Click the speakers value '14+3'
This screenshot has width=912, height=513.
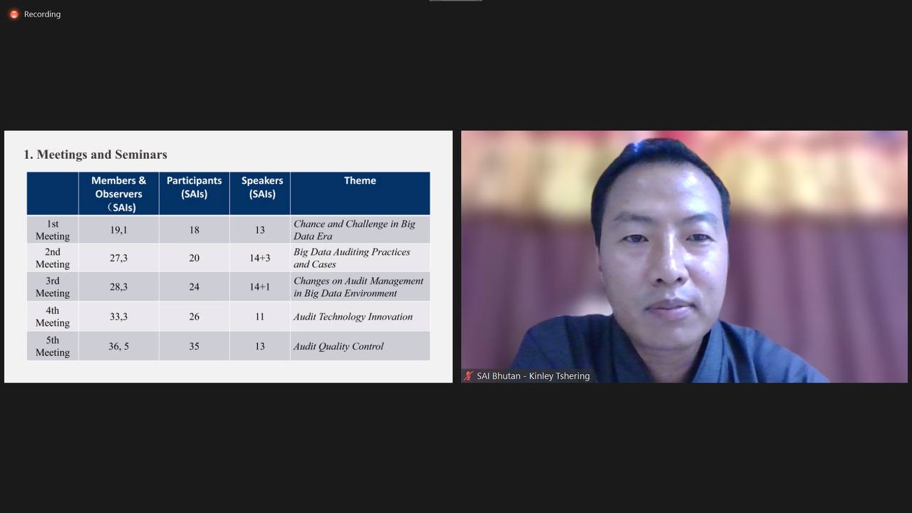(260, 258)
